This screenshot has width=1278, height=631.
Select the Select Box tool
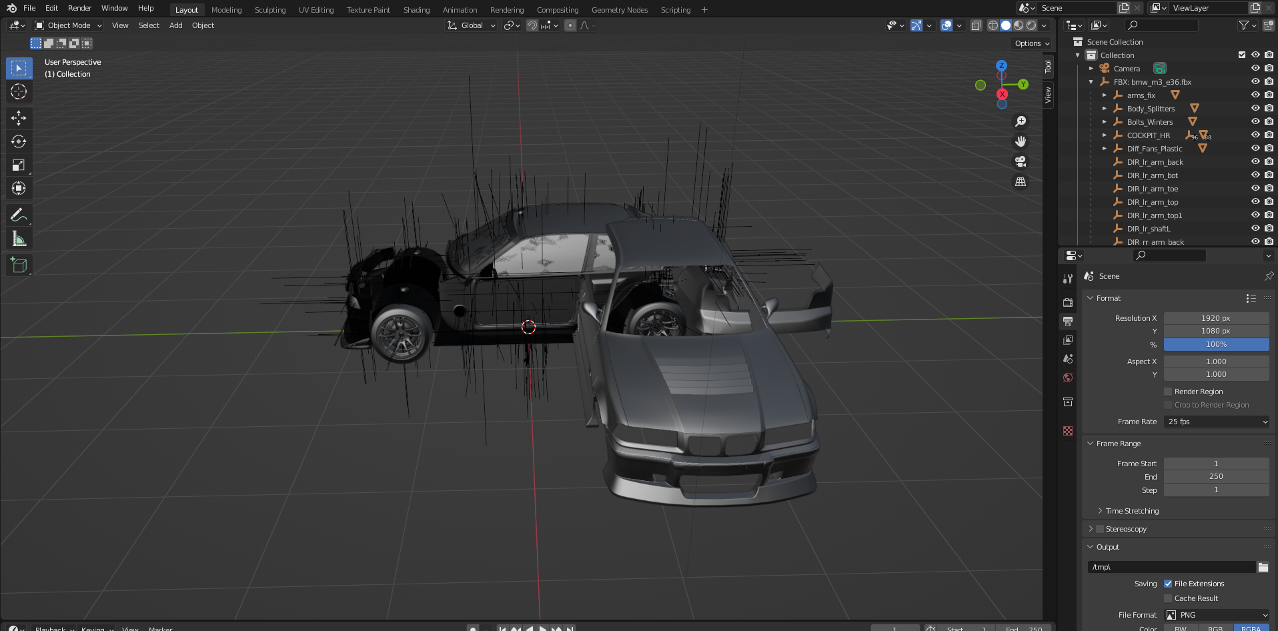click(x=19, y=68)
